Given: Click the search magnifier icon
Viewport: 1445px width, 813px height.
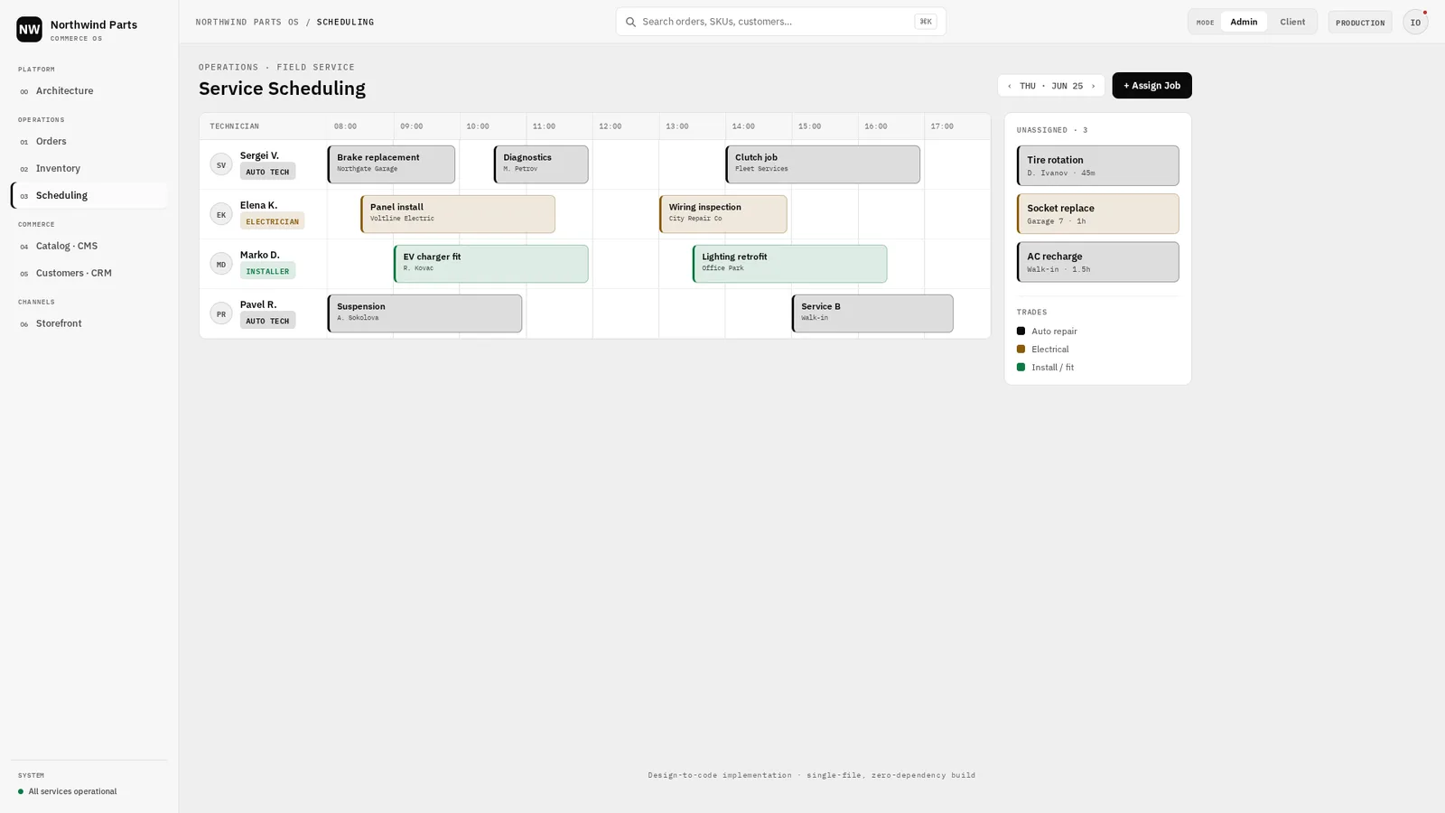Looking at the screenshot, I should [630, 22].
